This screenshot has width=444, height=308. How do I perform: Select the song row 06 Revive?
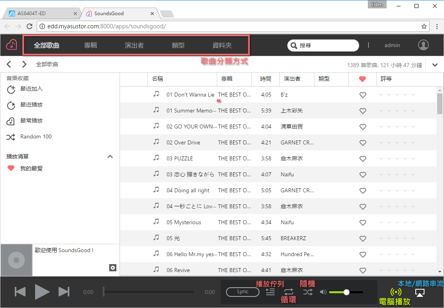point(278,269)
